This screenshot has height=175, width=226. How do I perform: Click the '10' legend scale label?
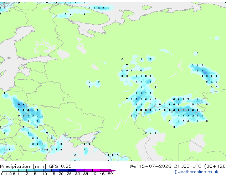coord(45,174)
